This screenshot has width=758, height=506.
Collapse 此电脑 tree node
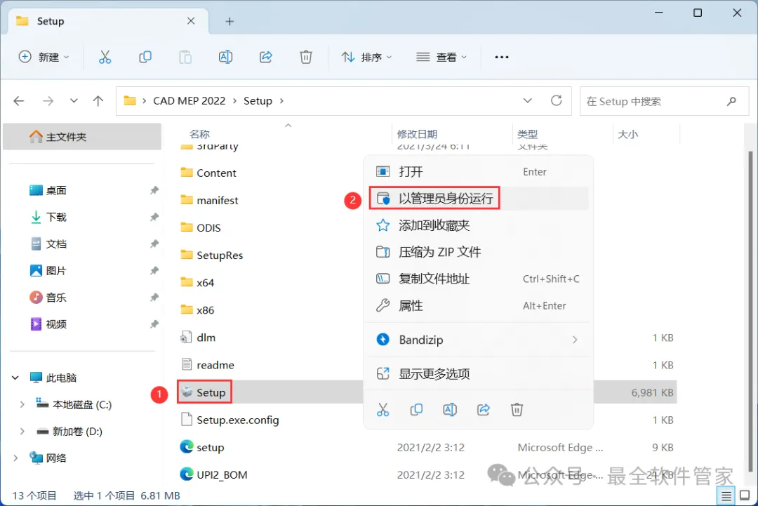pos(15,378)
